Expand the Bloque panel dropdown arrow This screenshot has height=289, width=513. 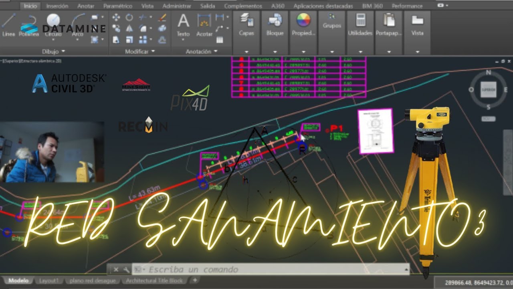[x=275, y=52]
